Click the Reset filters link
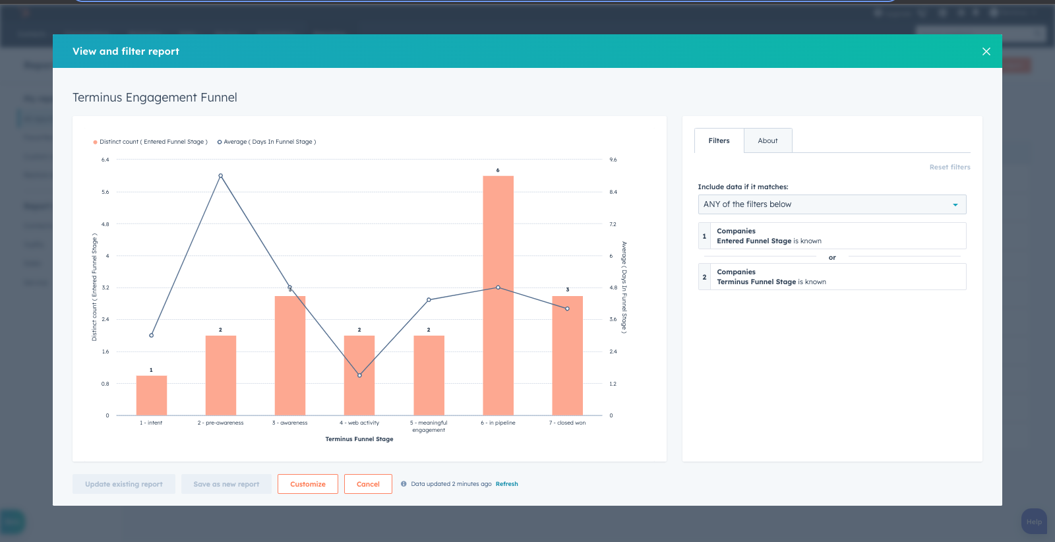1055x542 pixels. tap(950, 167)
